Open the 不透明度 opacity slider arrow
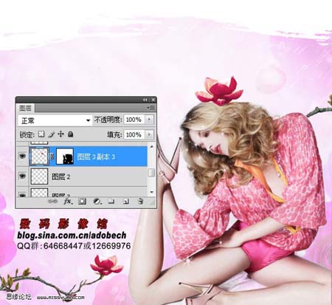The image size is (332, 305). pos(149,120)
